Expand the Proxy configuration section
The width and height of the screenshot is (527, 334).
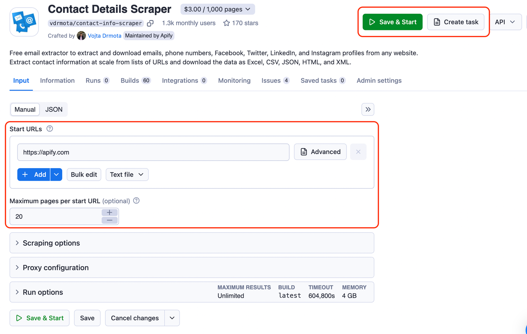coord(55,268)
